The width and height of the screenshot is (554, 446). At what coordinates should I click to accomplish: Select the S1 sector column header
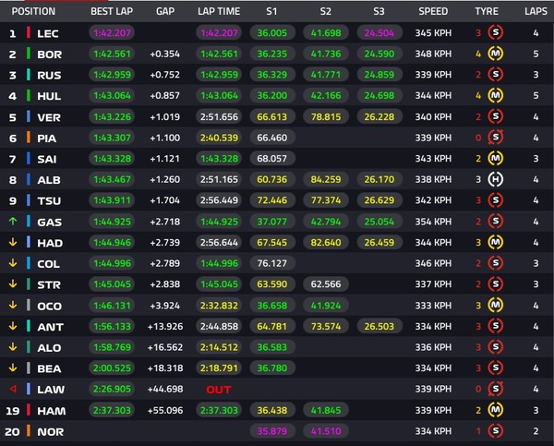271,12
